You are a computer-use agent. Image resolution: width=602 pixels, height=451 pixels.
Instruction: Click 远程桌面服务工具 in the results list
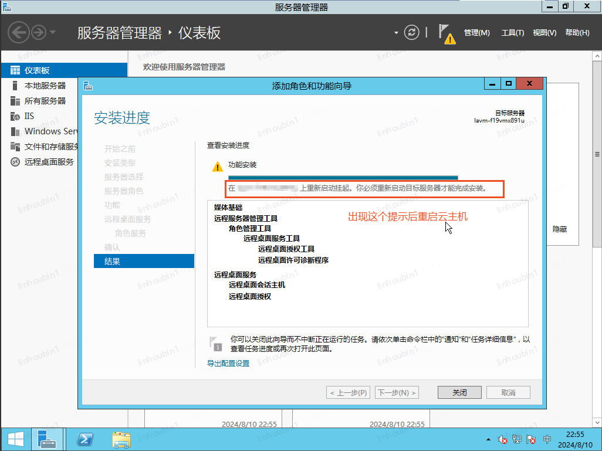pos(272,238)
